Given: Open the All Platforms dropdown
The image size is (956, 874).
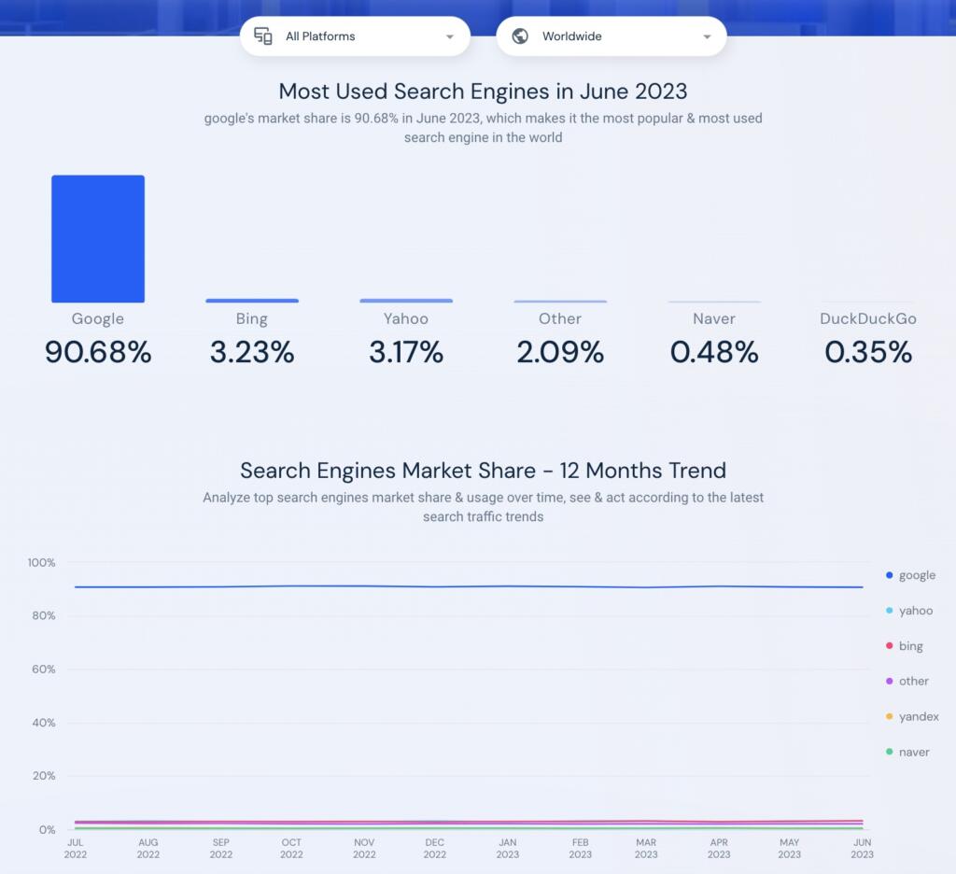Looking at the screenshot, I should click(355, 36).
